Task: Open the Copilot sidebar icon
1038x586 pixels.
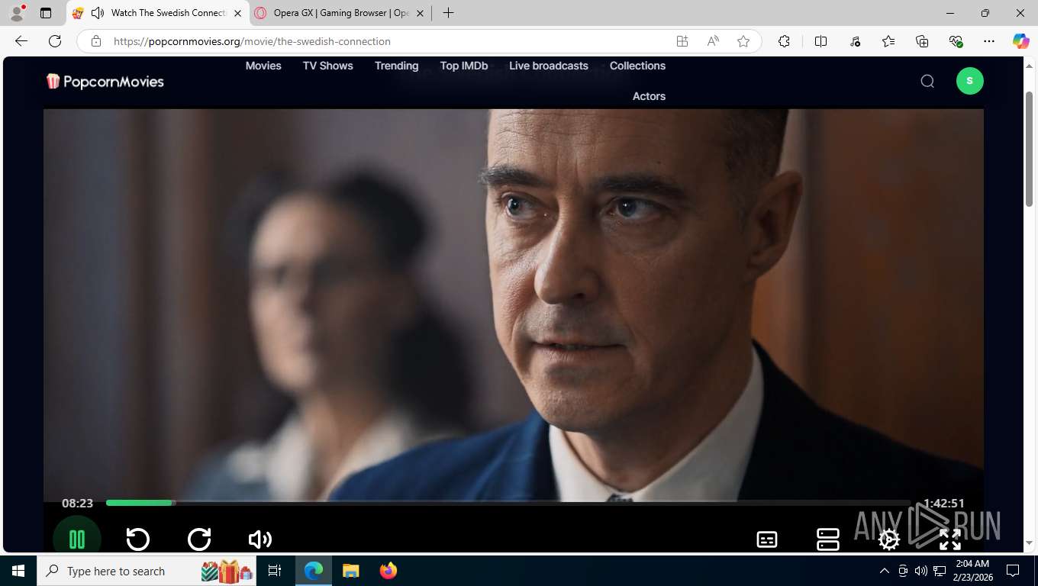Action: [x=1021, y=41]
